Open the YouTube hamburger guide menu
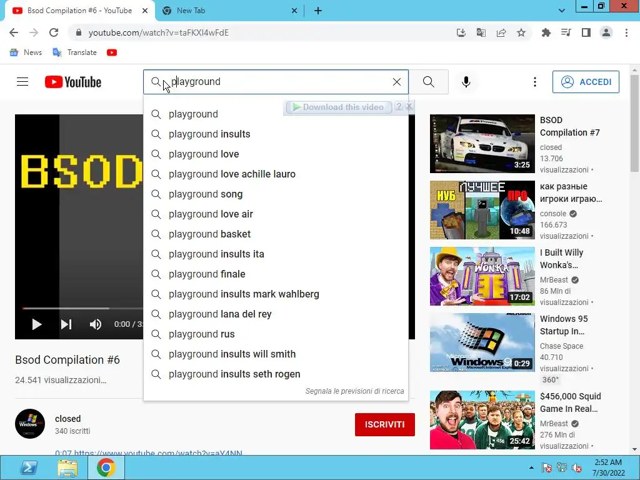640x480 pixels. (22, 82)
